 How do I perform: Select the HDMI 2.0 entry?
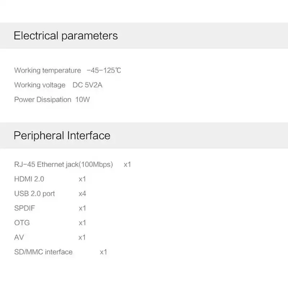(29, 179)
